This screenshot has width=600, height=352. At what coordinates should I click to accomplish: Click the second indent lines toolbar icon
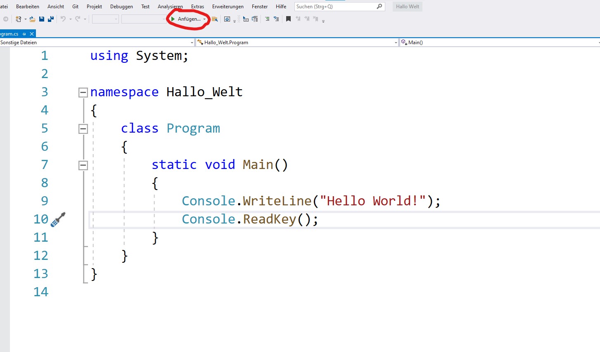[x=255, y=19]
